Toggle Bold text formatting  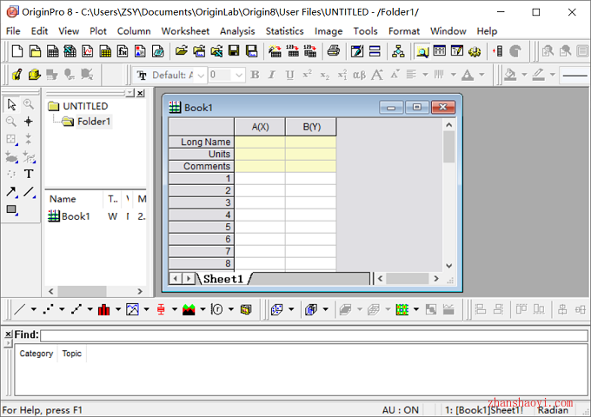point(255,75)
